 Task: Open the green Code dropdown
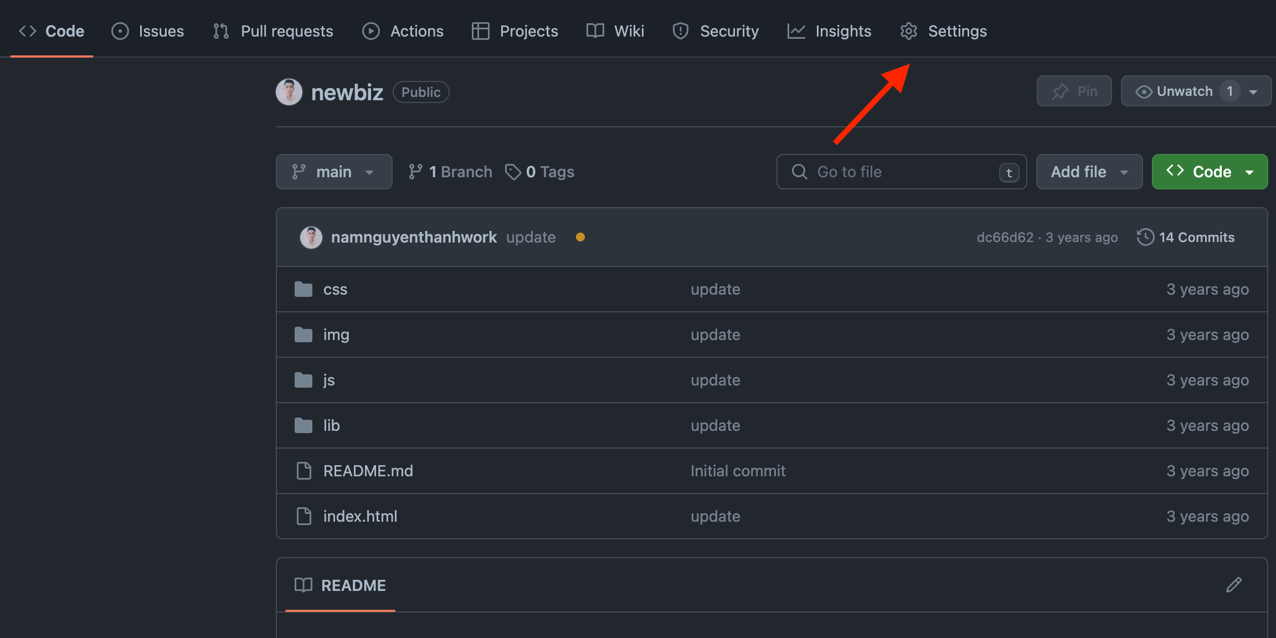click(1210, 172)
